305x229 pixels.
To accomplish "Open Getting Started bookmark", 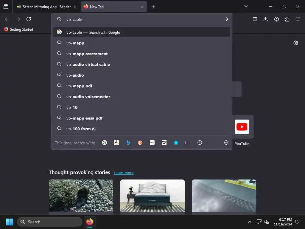I will 18,30.
